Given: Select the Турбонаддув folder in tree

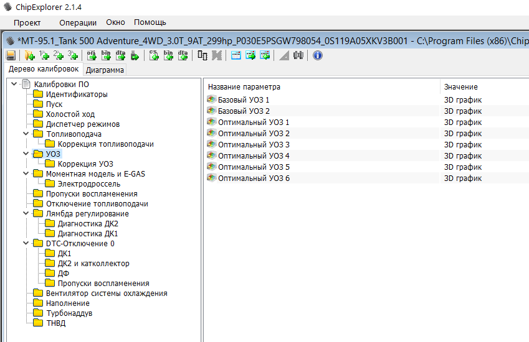Looking at the screenshot, I should [69, 313].
